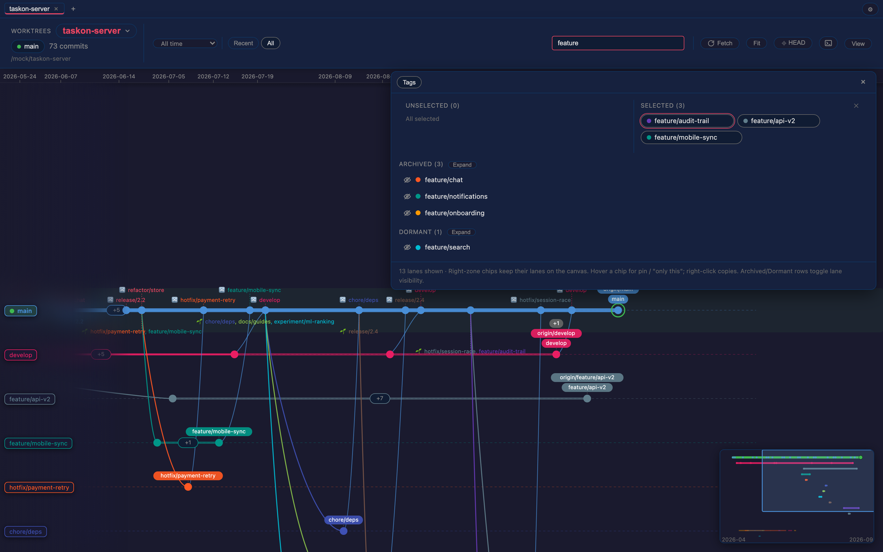Image resolution: width=883 pixels, height=552 pixels.
Task: Clear the Selected chips list
Action: 856,106
